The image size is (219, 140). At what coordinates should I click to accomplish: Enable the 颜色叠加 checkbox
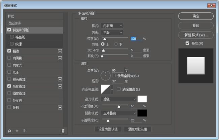coord(9,79)
